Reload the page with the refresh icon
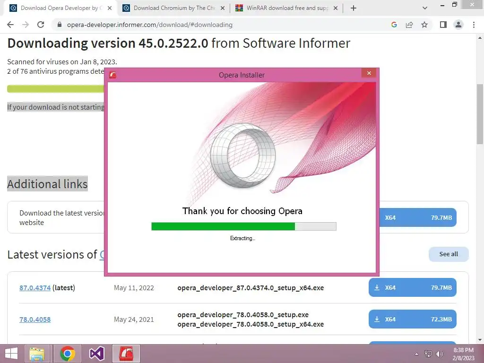 pyautogui.click(x=41, y=25)
